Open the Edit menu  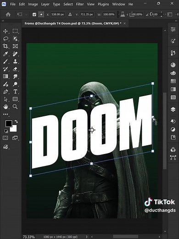coord(22,4)
